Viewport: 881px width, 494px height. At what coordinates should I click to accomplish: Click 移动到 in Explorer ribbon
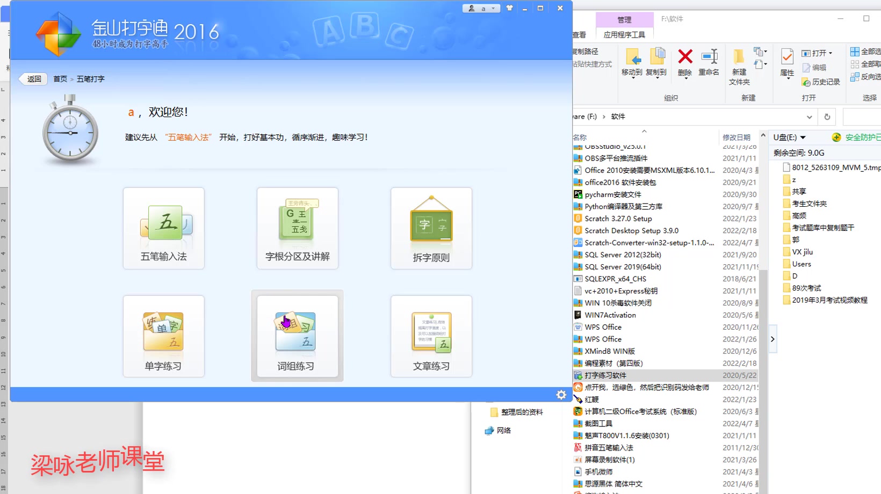(632, 63)
